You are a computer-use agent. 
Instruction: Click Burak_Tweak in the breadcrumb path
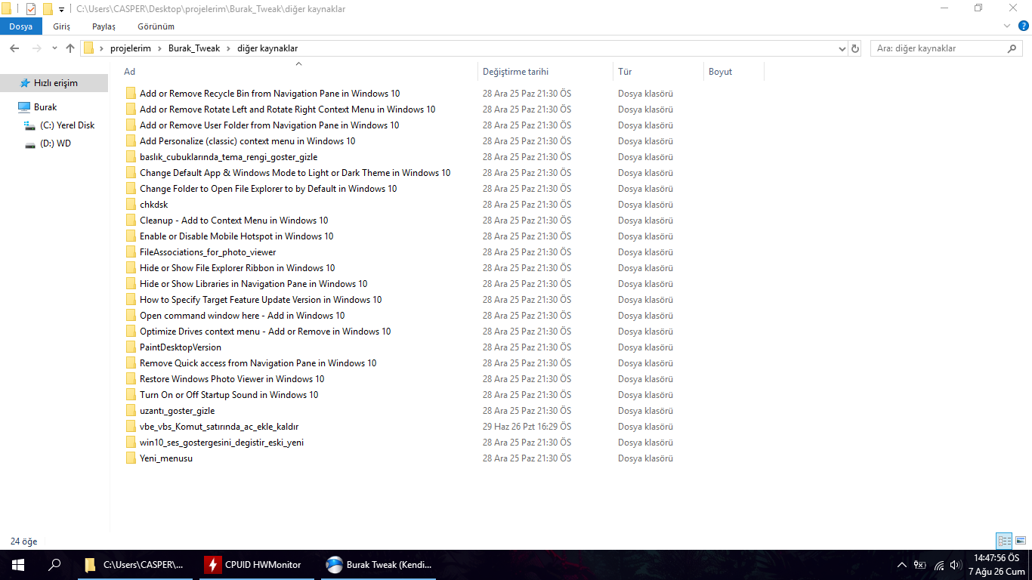[x=194, y=48]
